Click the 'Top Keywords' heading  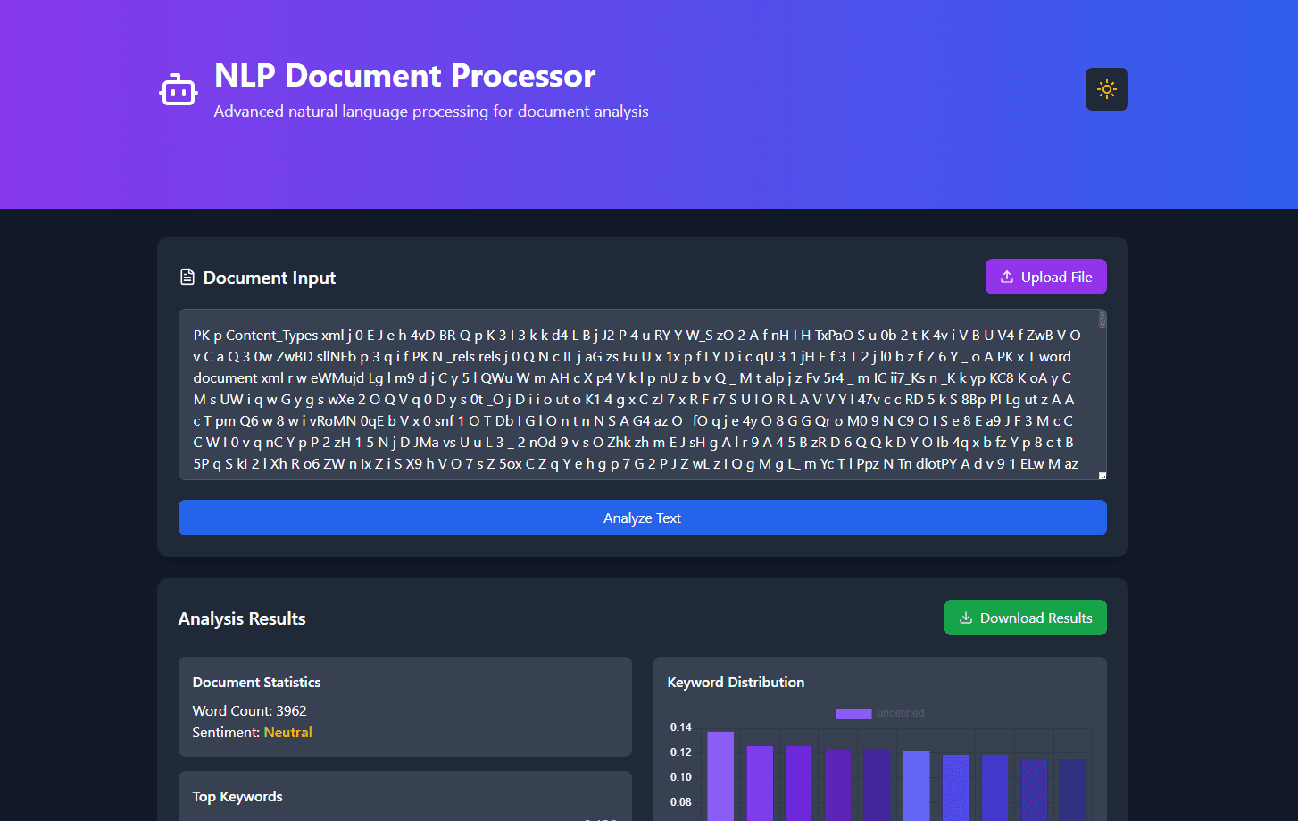point(237,796)
